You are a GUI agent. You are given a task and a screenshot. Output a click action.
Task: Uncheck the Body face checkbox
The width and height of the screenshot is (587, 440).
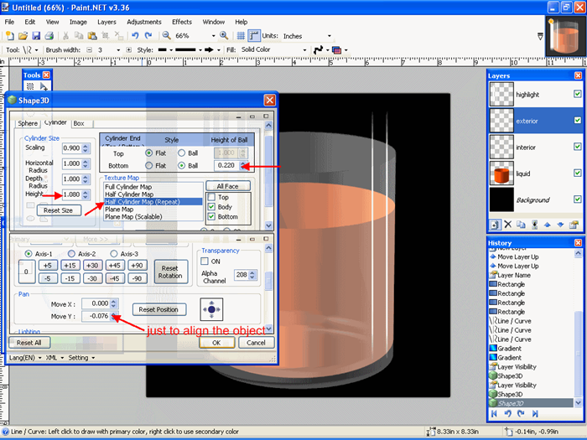[211, 207]
